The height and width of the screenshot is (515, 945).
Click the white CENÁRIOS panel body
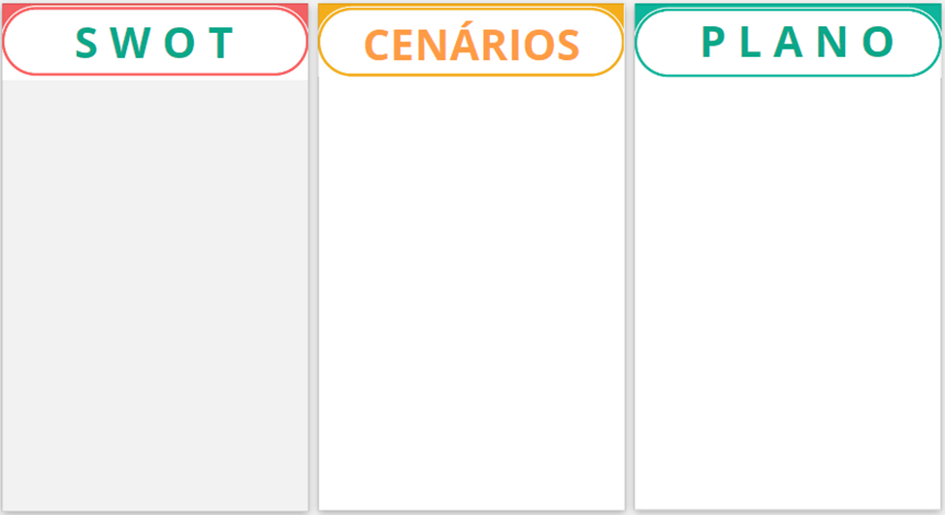(x=471, y=291)
